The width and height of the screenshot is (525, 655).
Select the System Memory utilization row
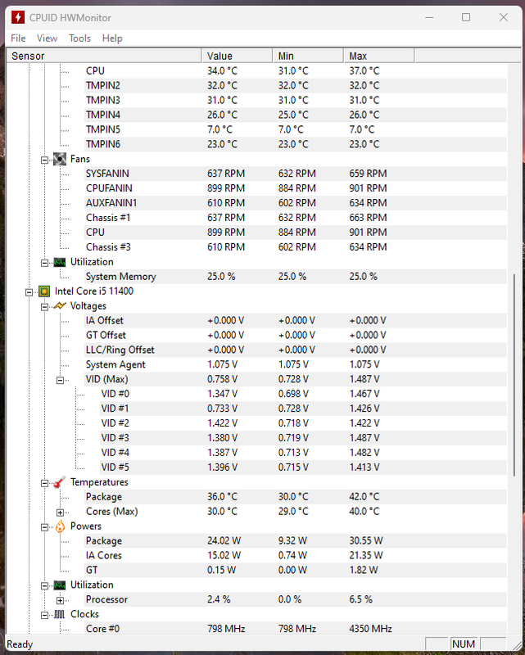[x=296, y=277]
